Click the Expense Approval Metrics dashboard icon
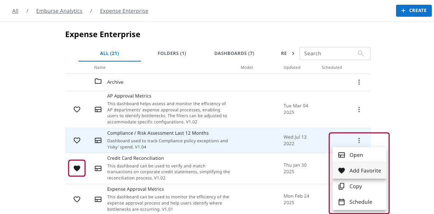 [x=98, y=199]
